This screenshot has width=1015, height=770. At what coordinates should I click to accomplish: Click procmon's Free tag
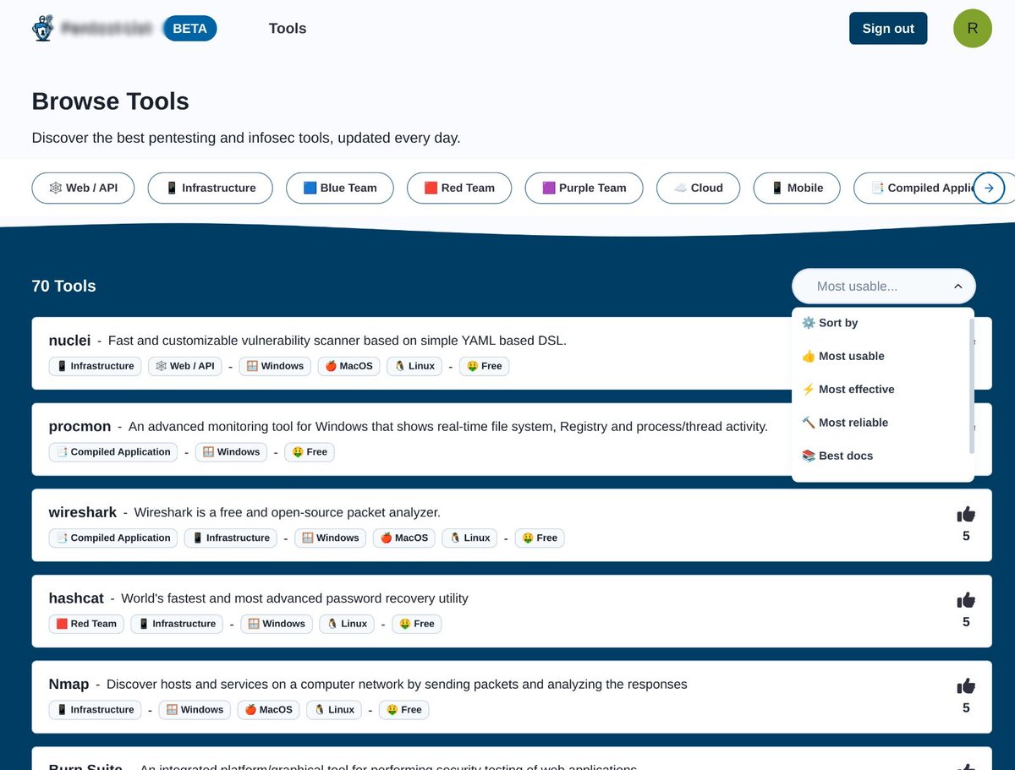coord(310,452)
